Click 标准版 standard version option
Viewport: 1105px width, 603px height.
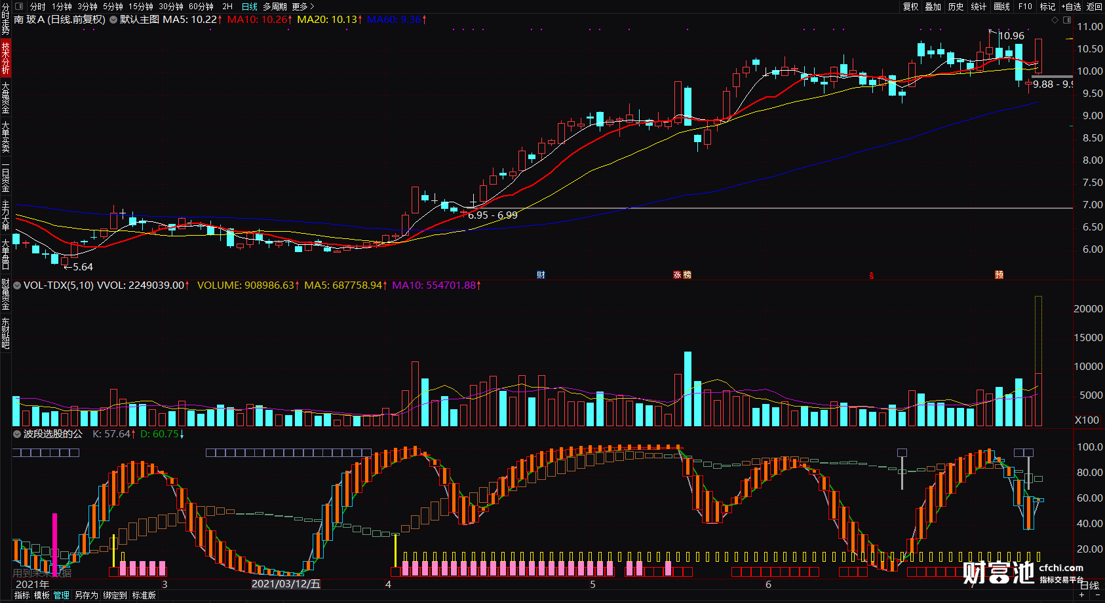(144, 595)
